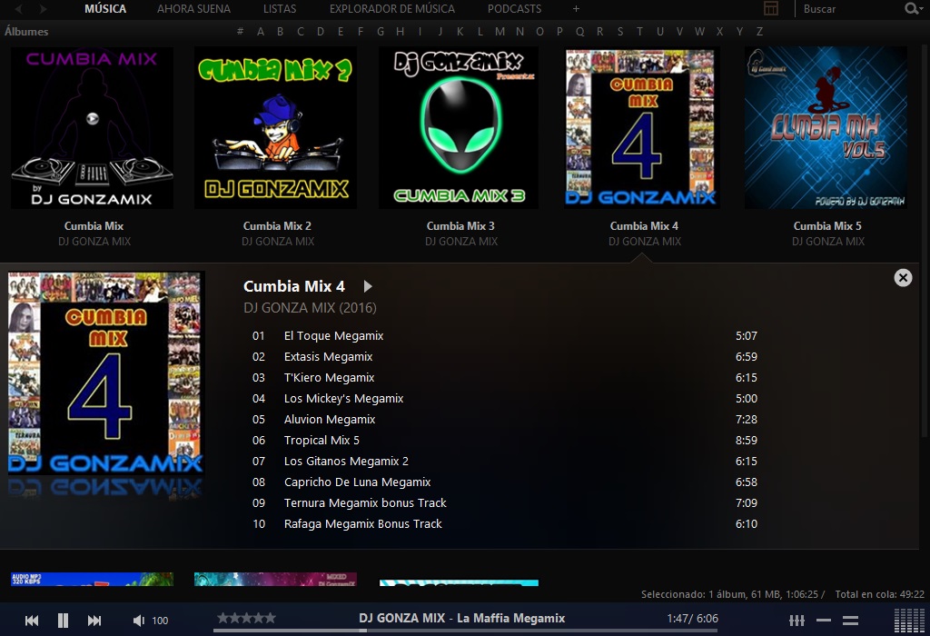This screenshot has width=930, height=636.
Task: Click the two-line view icon in player bar
Action: click(x=850, y=621)
